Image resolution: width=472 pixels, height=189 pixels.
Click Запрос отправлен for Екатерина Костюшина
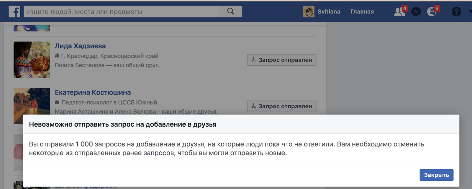282,106
